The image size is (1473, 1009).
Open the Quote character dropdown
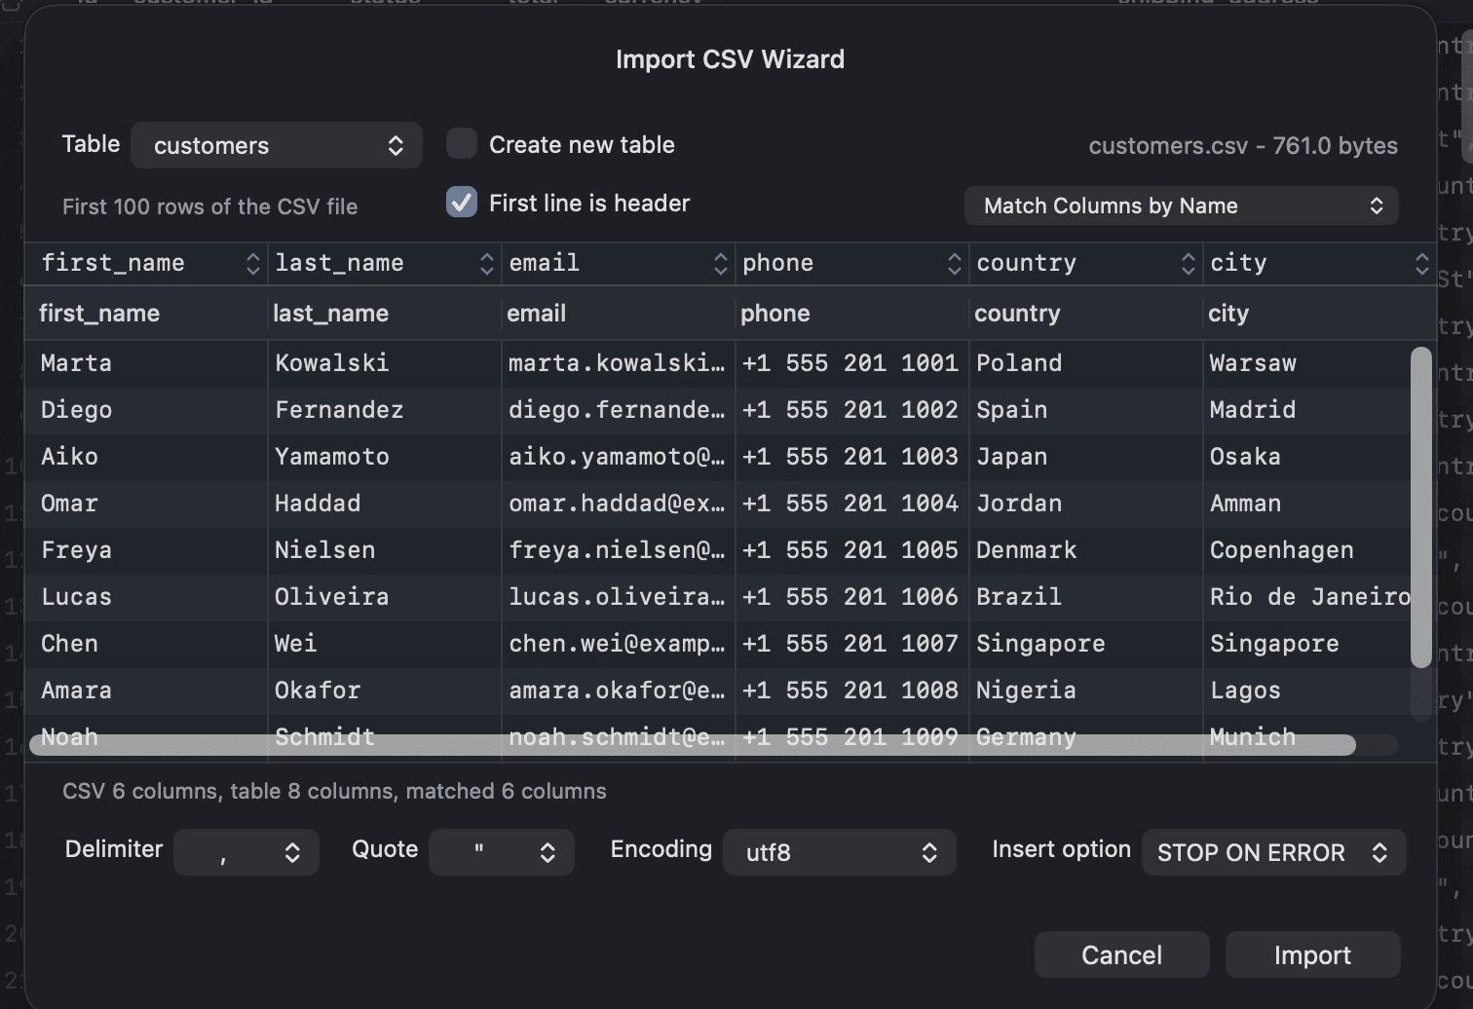(x=502, y=852)
